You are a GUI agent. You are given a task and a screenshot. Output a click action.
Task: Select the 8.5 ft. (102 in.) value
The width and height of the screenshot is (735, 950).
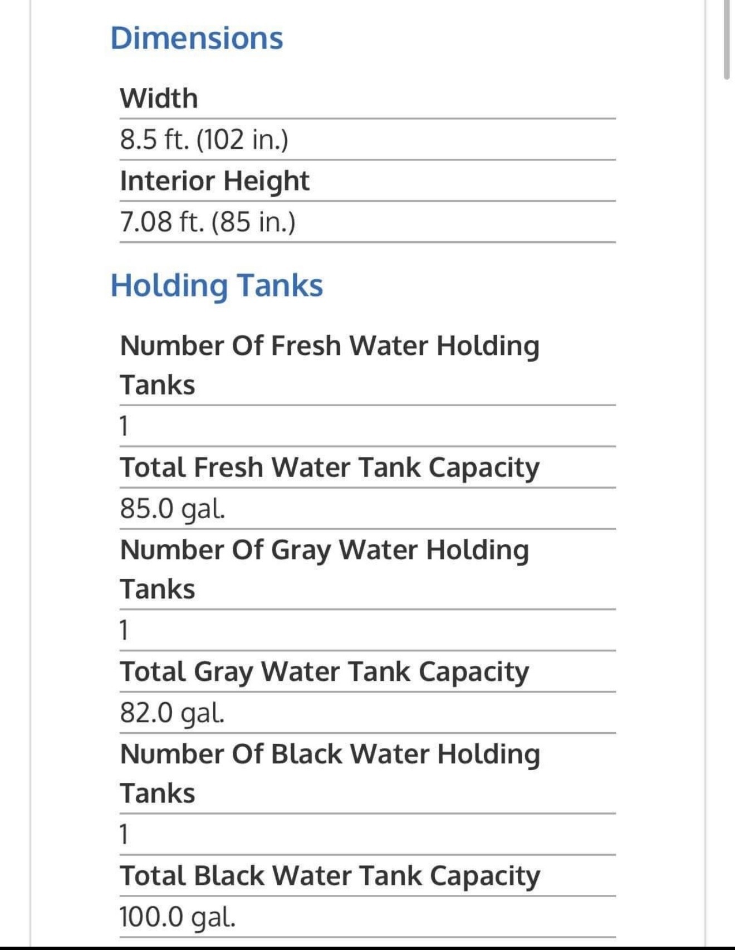click(x=204, y=139)
